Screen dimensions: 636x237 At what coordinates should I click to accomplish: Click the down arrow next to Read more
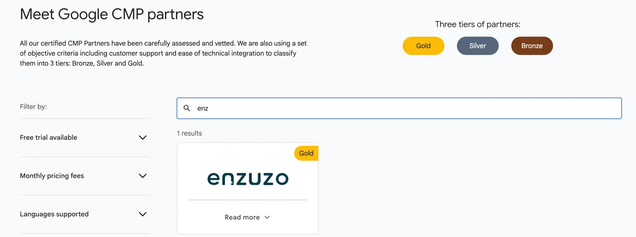tap(267, 217)
